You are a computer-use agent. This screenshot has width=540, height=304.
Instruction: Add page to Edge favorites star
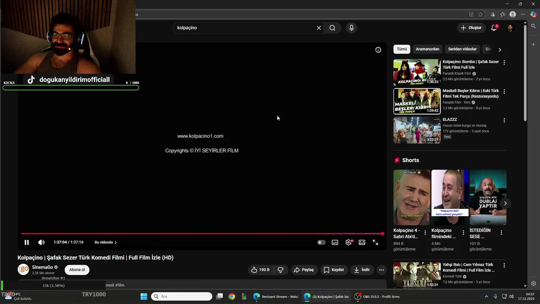click(x=481, y=14)
